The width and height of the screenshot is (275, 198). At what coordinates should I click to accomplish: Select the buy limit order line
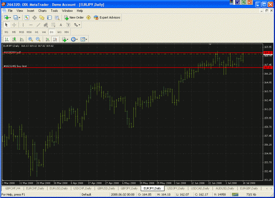coord(132,67)
